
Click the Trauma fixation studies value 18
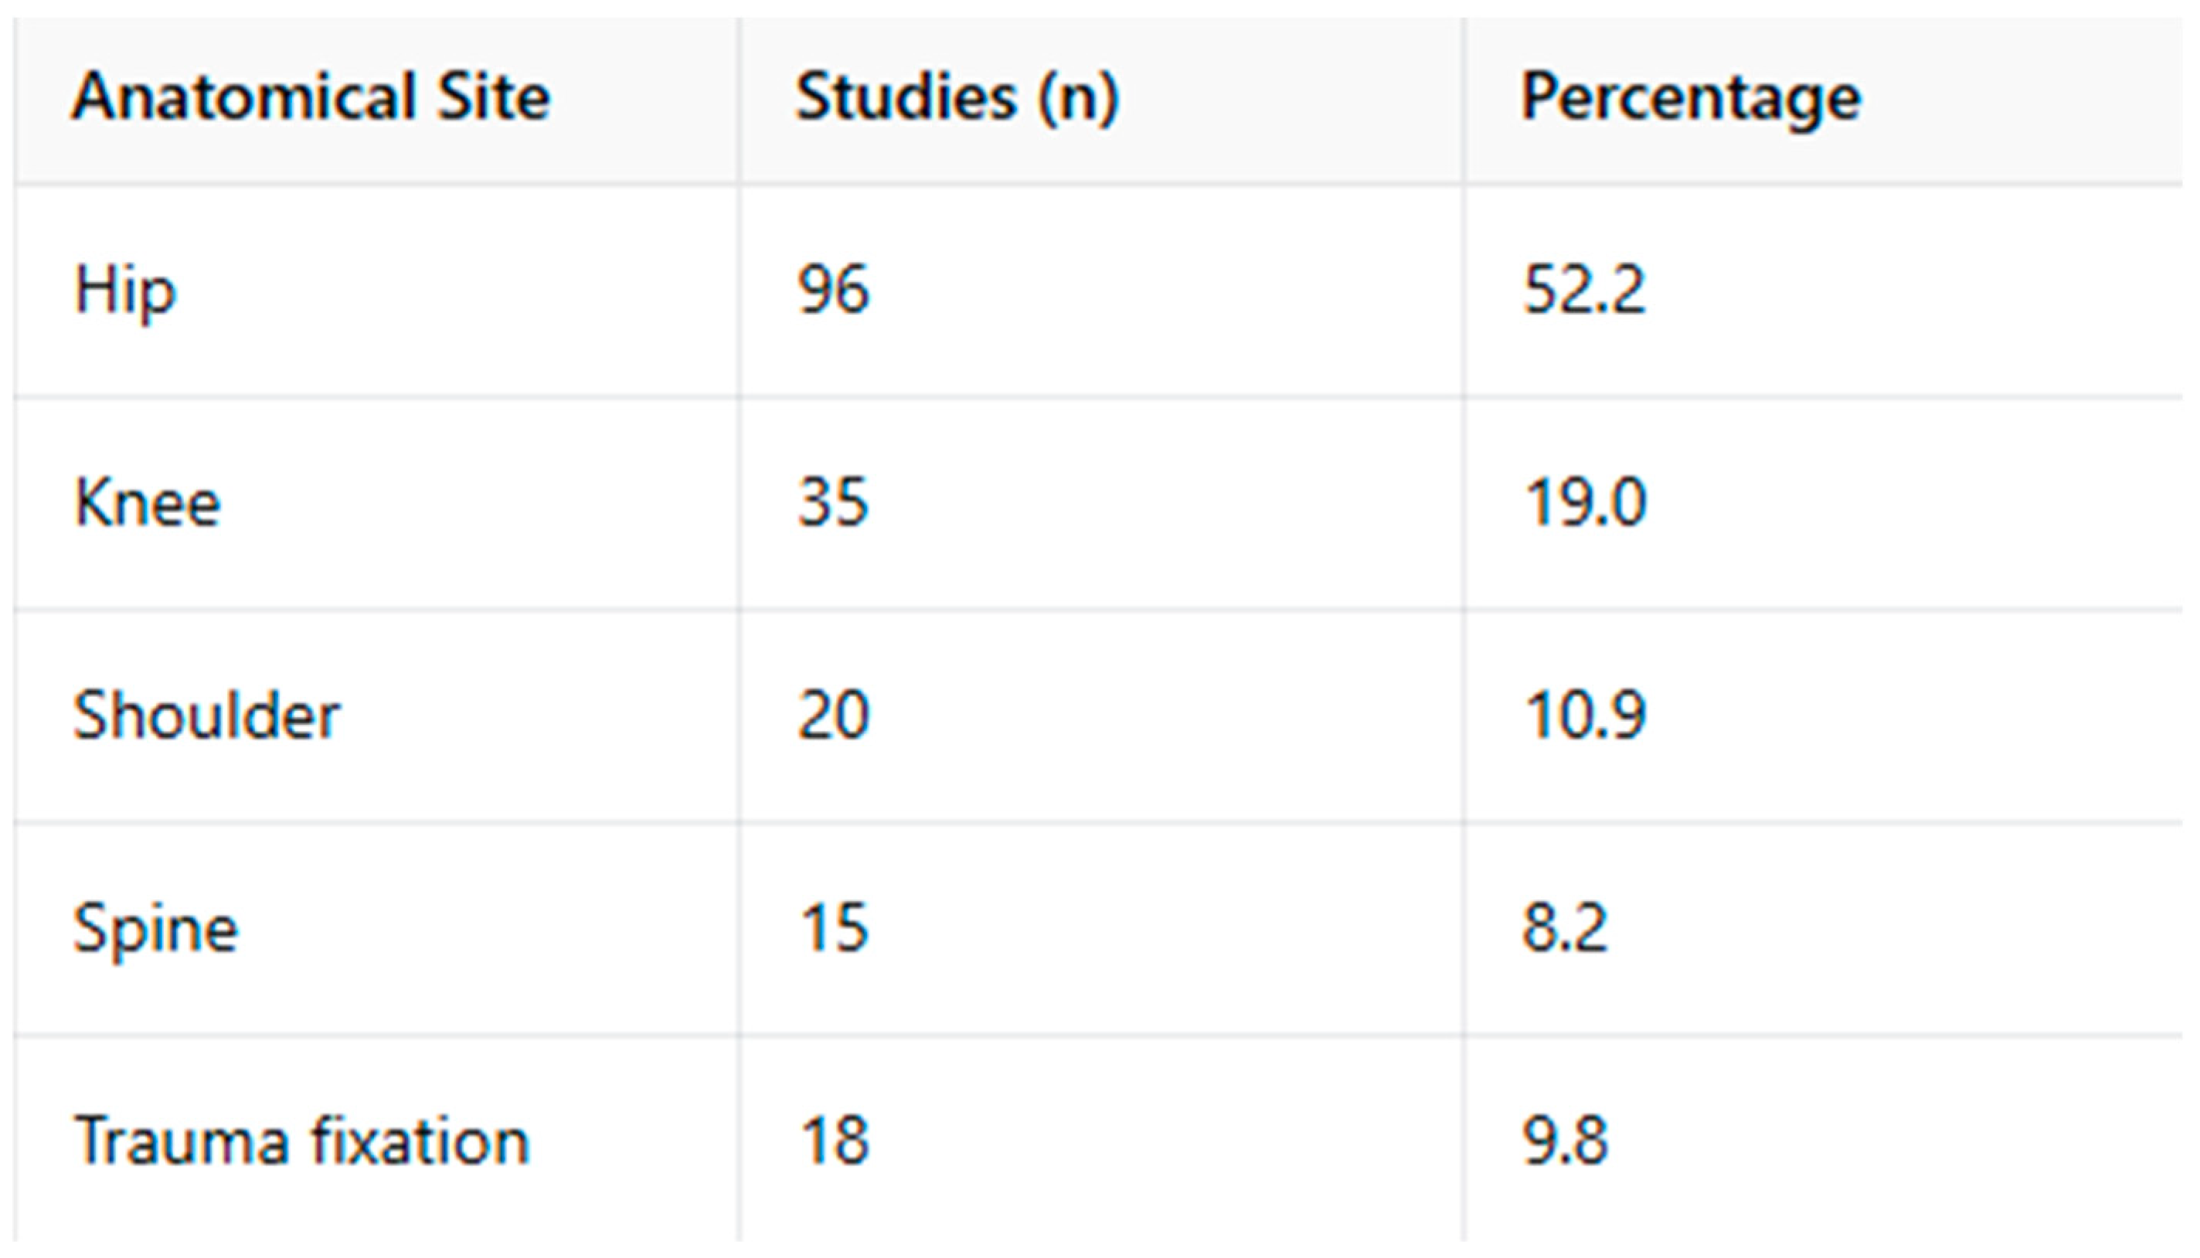point(834,1141)
